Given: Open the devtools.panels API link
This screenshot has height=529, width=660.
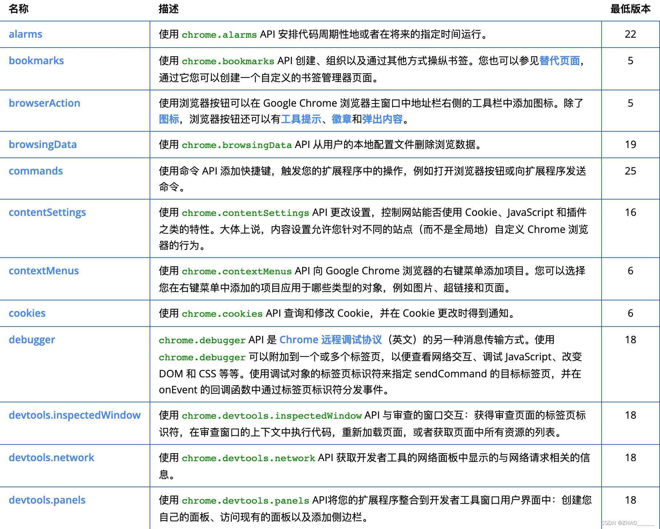Looking at the screenshot, I should [x=47, y=500].
